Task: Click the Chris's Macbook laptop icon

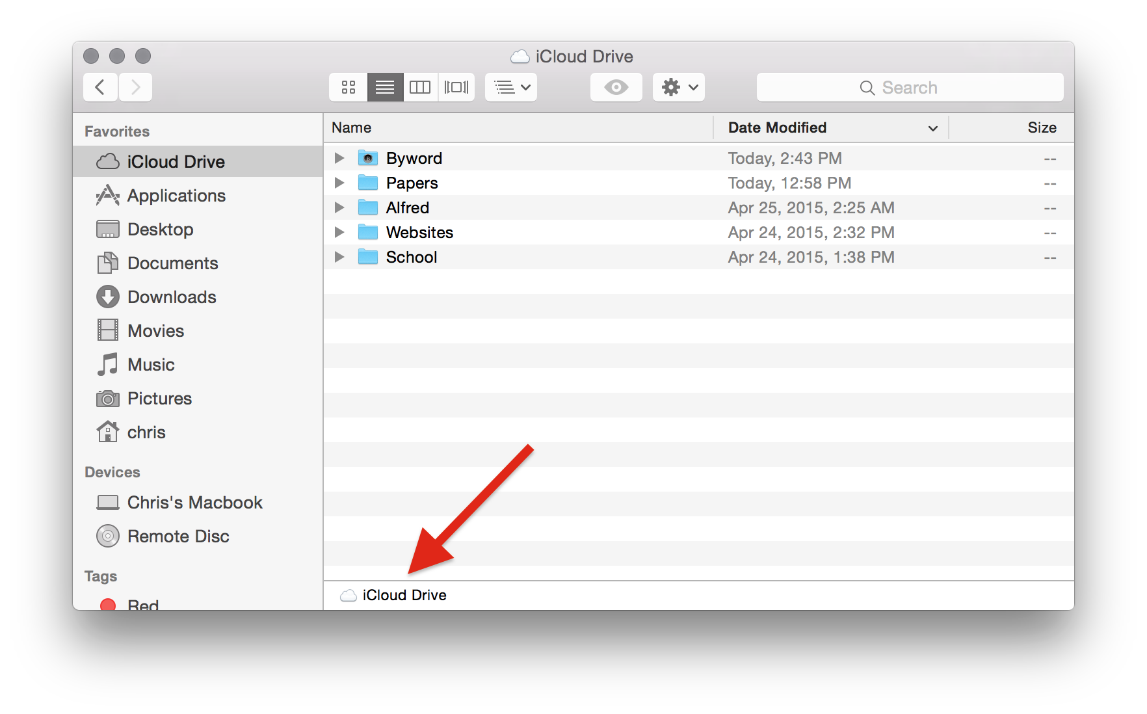Action: pyautogui.click(x=108, y=503)
